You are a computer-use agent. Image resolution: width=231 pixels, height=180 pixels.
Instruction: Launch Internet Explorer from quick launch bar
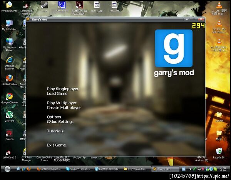[23, 169]
